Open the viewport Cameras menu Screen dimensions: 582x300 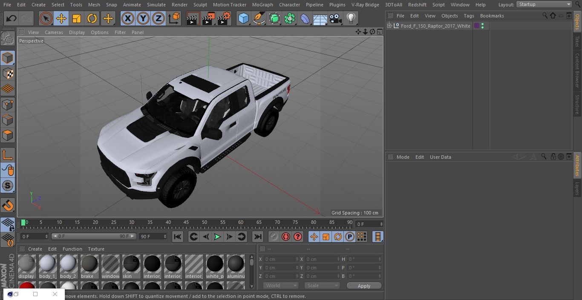pyautogui.click(x=54, y=32)
